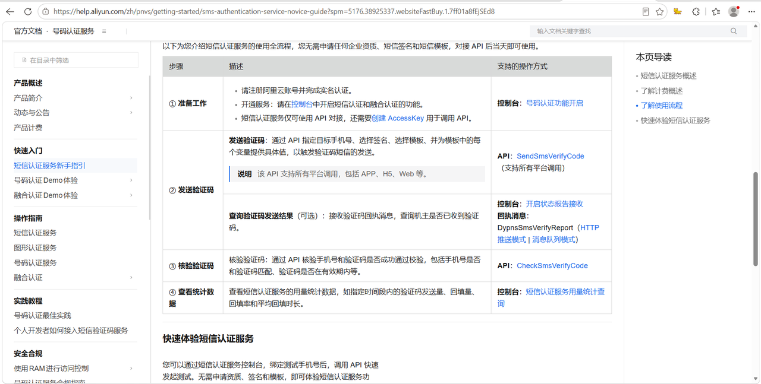Image resolution: width=761 pixels, height=384 pixels.
Task: Open 产品计费 in the sidebar
Action: (x=28, y=128)
